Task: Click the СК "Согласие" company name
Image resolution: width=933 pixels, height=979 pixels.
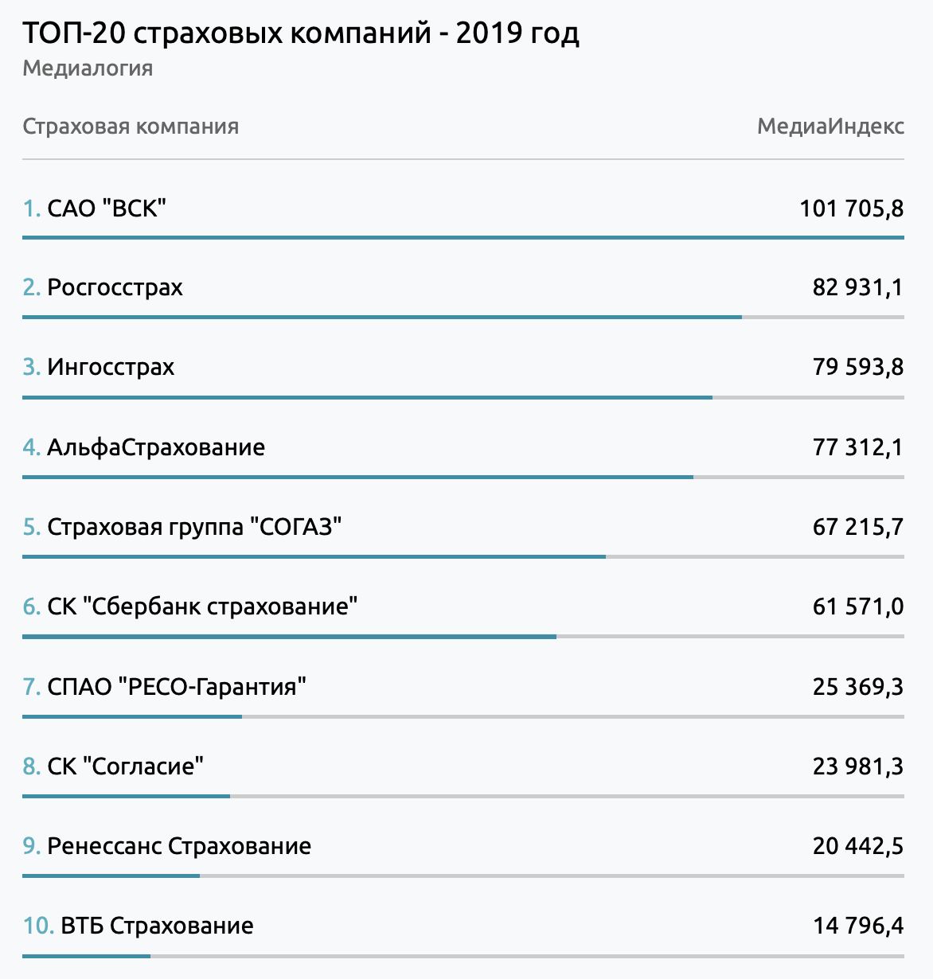Action: 126,766
